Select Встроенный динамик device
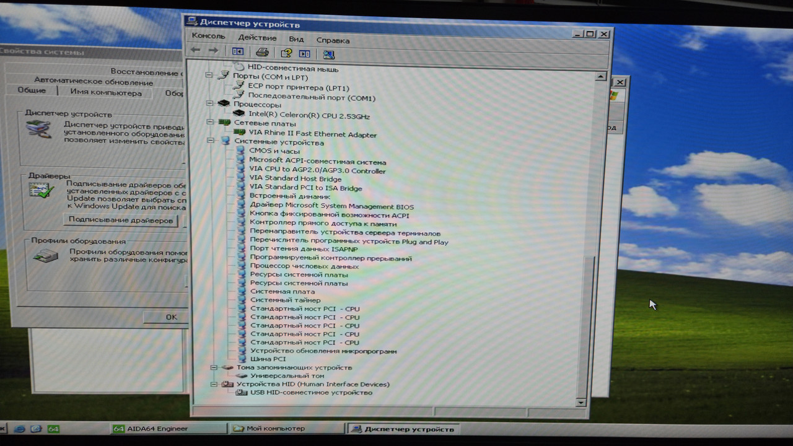793x446 pixels. (x=290, y=196)
